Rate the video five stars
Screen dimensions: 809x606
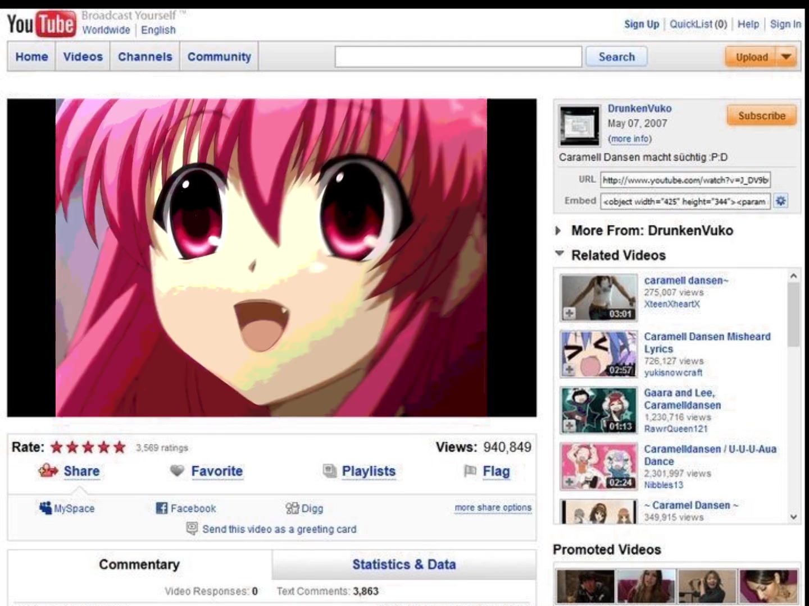120,447
